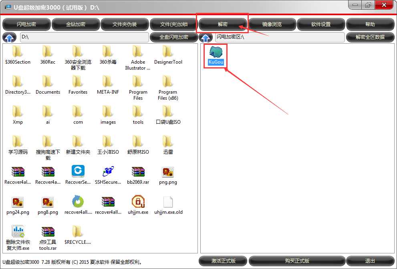Open 软件设置 settings
This screenshot has width=397, height=269.
321,24
